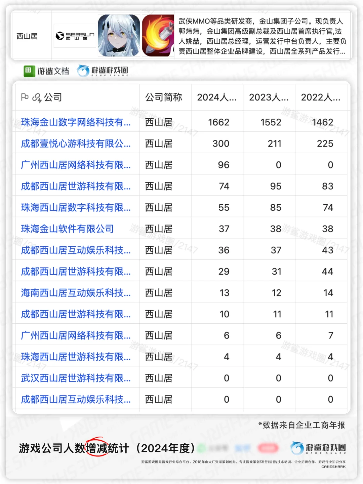Open the flaming sword game icon

[158, 35]
